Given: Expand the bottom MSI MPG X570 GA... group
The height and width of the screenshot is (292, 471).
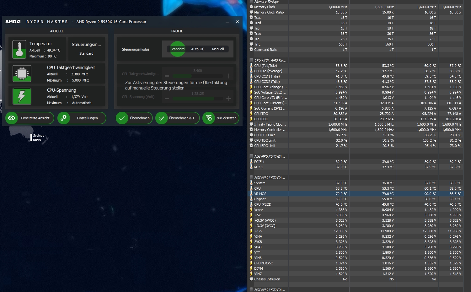Looking at the screenshot, I should click(x=251, y=290).
